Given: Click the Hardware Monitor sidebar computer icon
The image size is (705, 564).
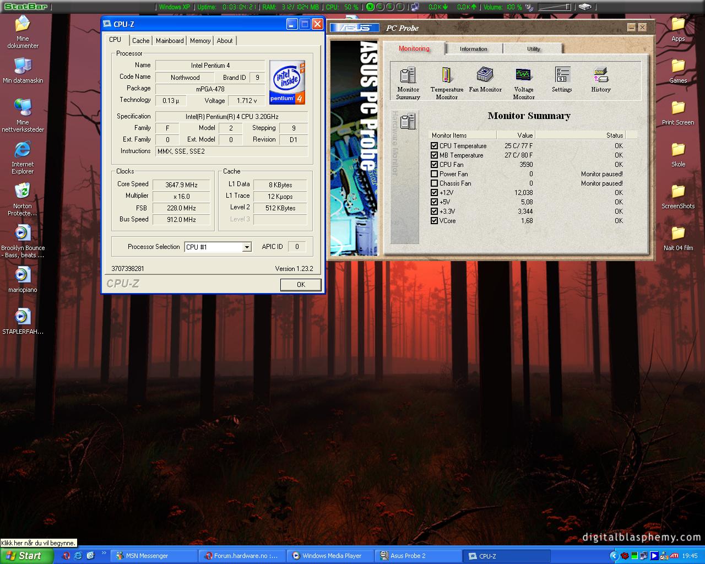Looking at the screenshot, I should click(x=408, y=121).
